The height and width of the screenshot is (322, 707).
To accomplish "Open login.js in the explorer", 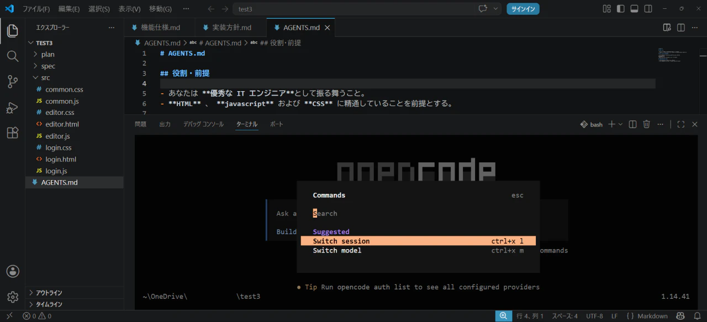I will pos(74,171).
